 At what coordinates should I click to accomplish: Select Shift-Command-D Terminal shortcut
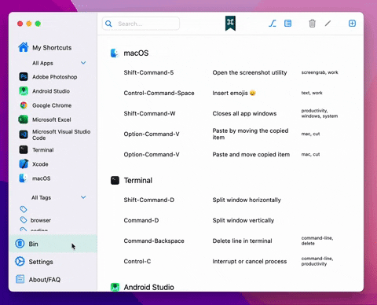pyautogui.click(x=149, y=200)
